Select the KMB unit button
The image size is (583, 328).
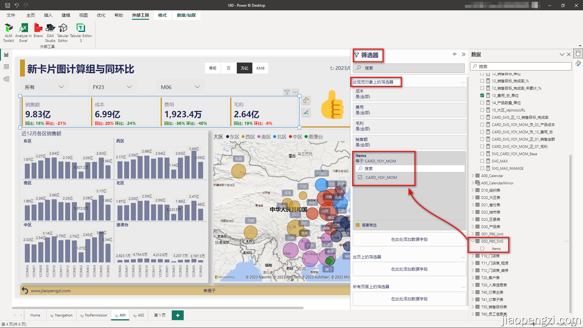[x=261, y=68]
